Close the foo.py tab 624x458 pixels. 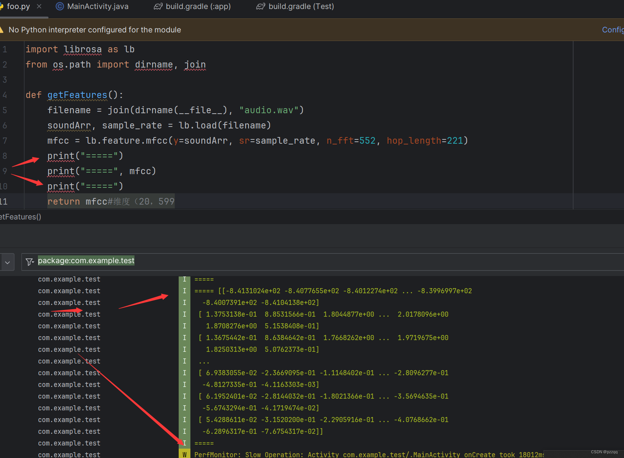click(x=39, y=6)
